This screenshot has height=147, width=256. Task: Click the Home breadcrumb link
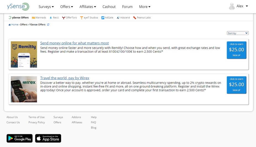(x=13, y=24)
